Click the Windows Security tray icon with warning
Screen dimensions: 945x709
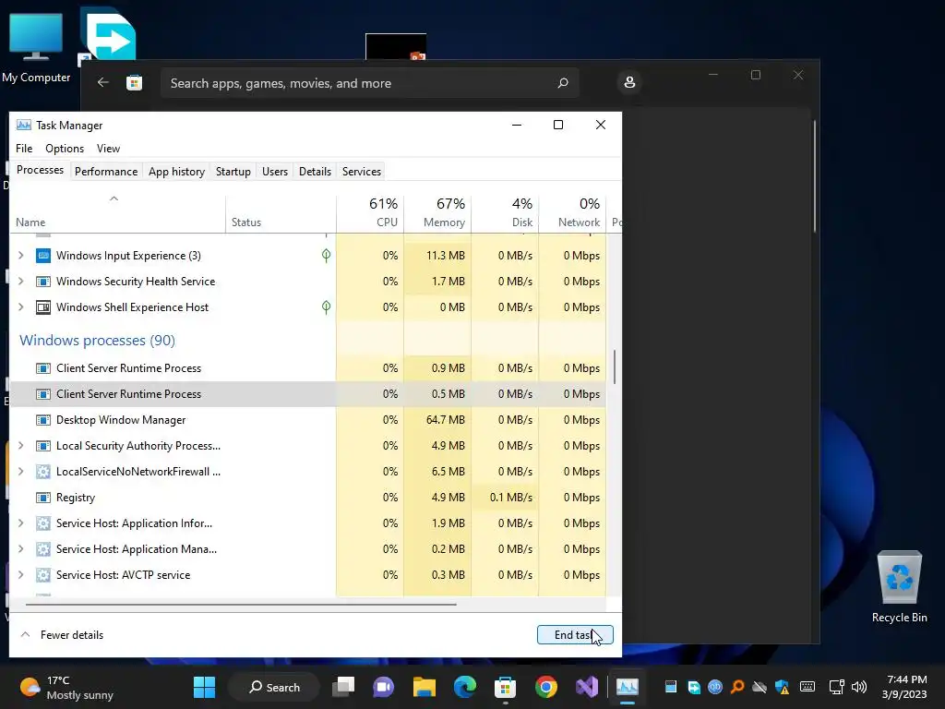(x=783, y=687)
